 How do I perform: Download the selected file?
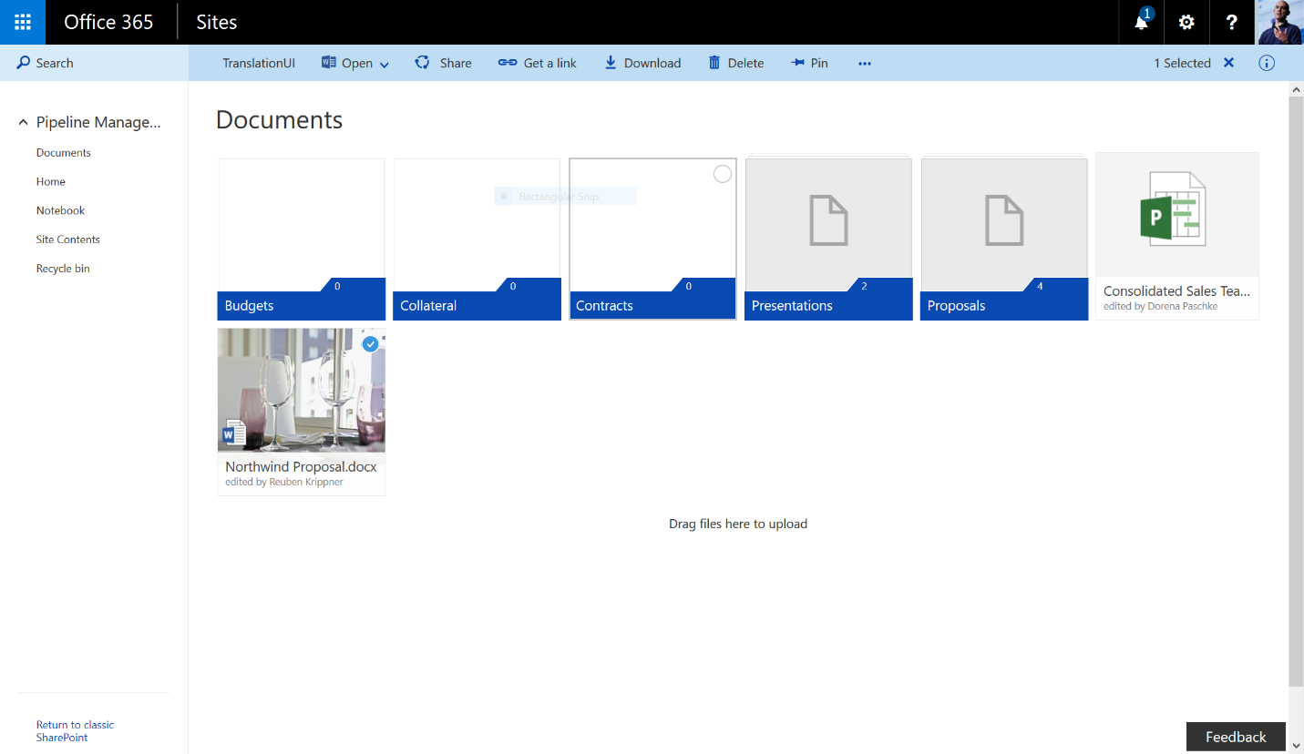click(642, 63)
